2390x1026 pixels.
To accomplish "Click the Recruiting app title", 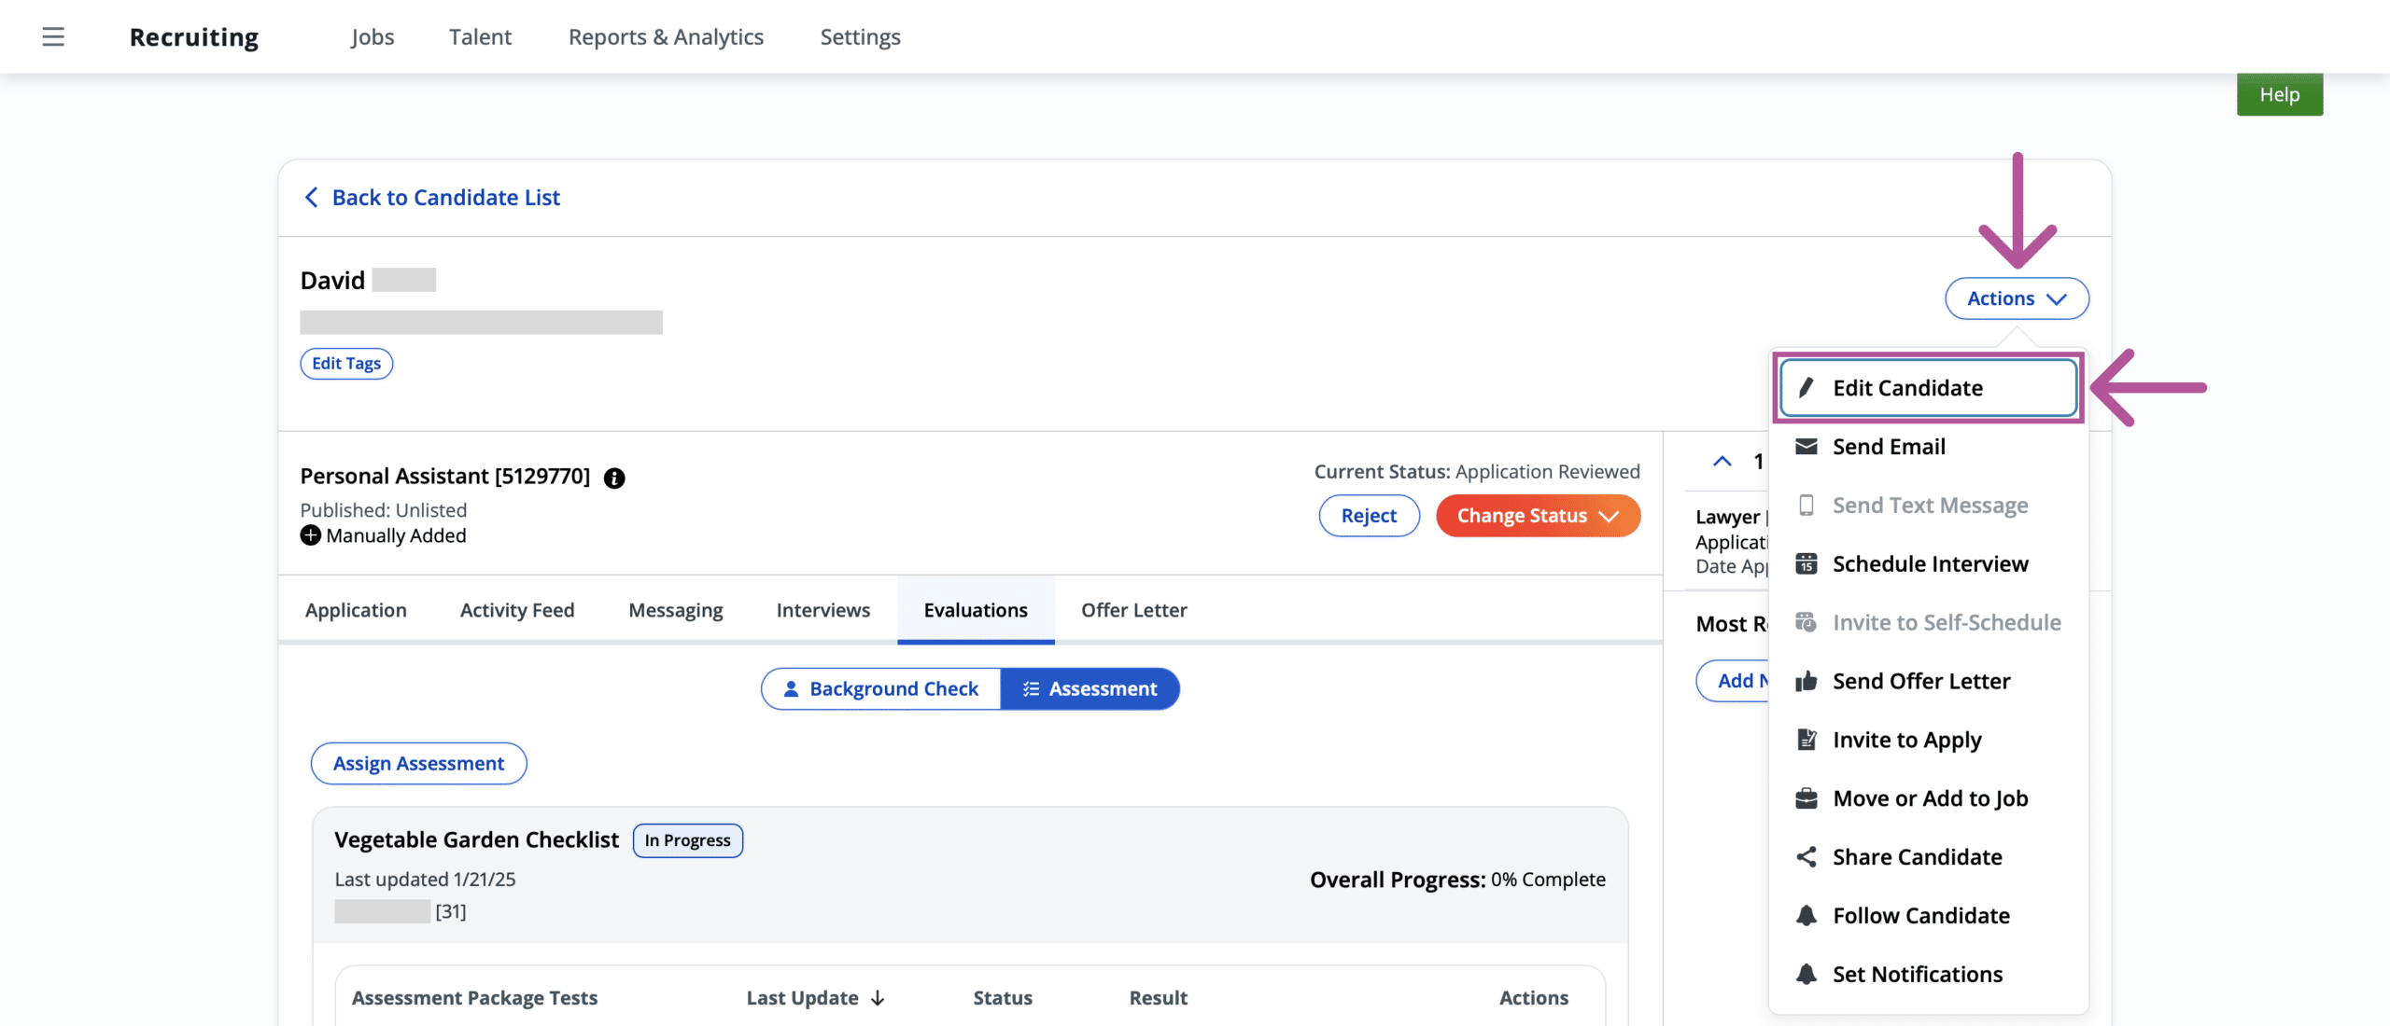I will (x=194, y=37).
